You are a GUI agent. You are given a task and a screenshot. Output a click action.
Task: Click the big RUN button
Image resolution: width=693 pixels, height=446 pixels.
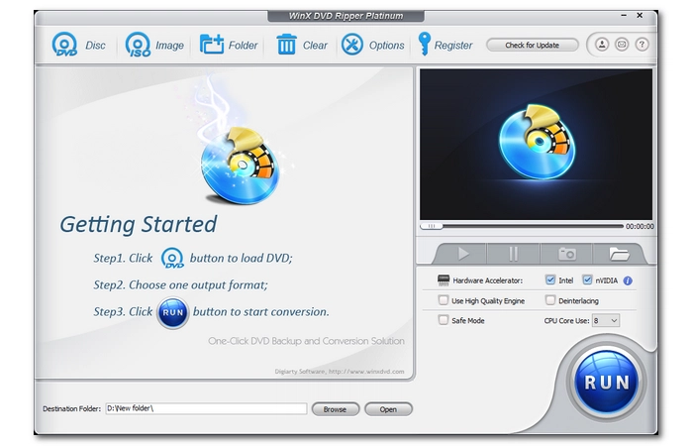point(606,382)
